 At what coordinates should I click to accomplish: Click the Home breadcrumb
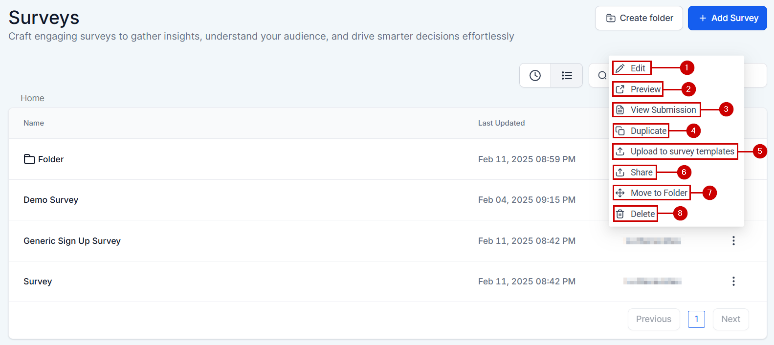[x=32, y=98]
